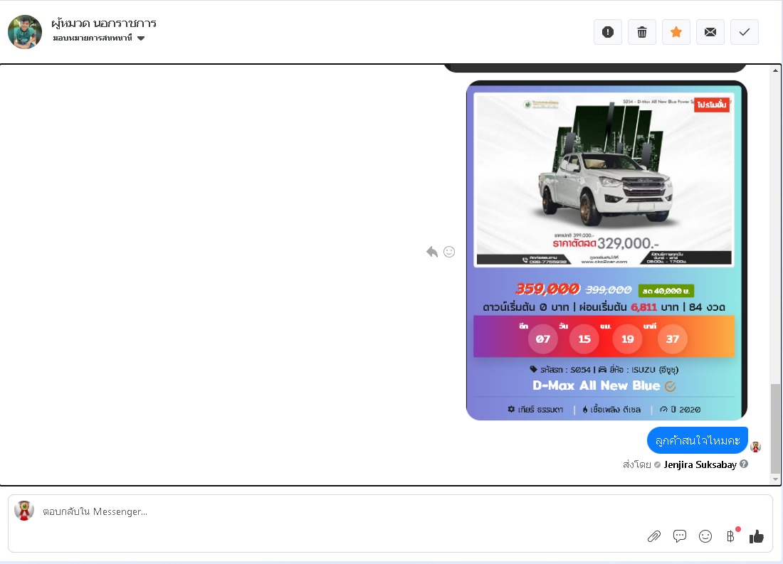Attach a file with paperclip icon
The height and width of the screenshot is (564, 783).
click(x=654, y=536)
